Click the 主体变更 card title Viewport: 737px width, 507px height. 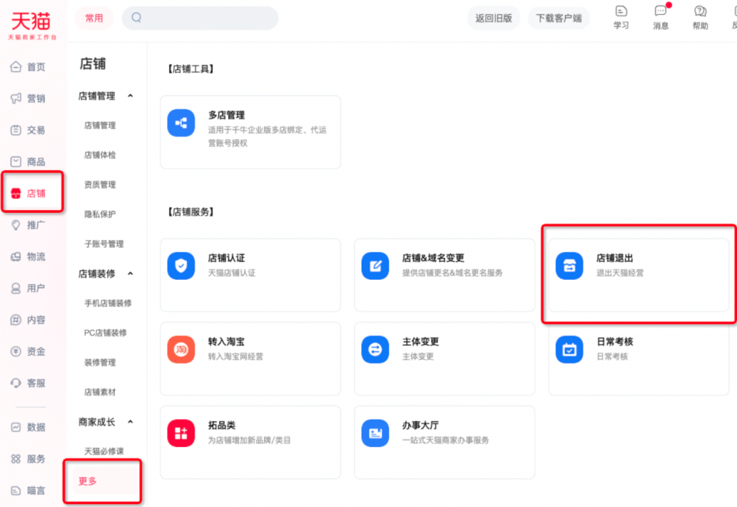420,342
